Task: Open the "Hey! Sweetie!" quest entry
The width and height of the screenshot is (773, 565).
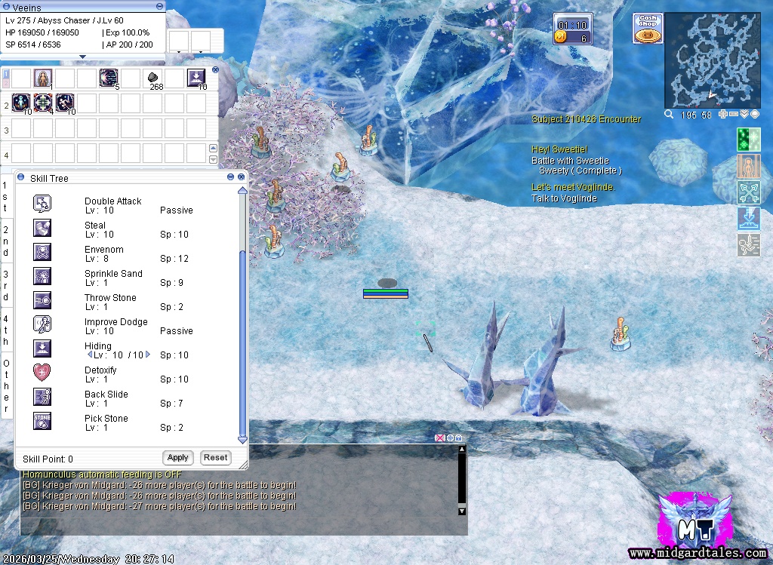Action: point(559,149)
